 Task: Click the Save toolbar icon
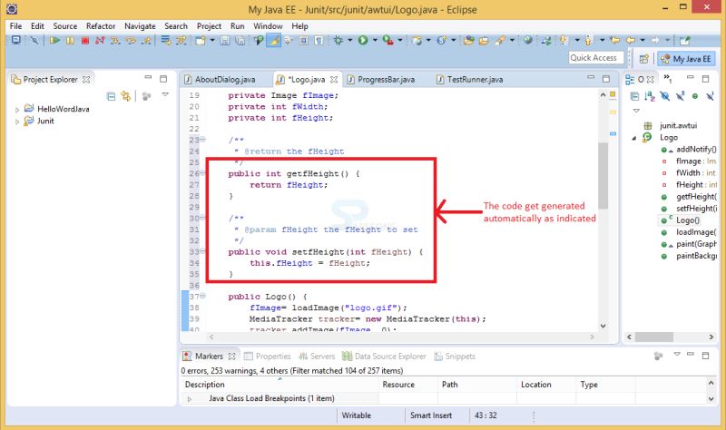click(225, 40)
